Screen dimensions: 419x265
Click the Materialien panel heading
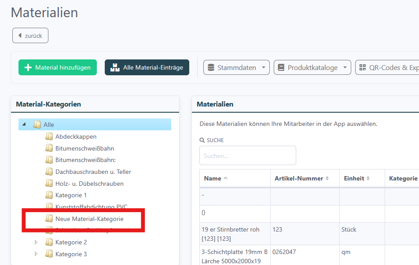pos(215,104)
